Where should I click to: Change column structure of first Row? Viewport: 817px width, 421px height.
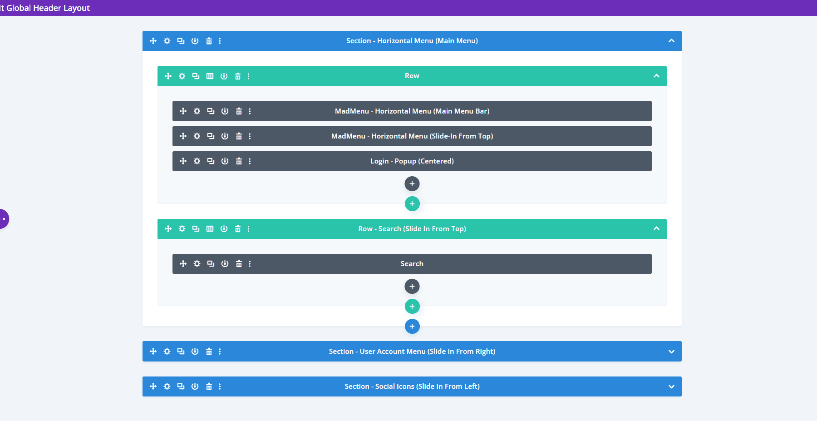210,76
